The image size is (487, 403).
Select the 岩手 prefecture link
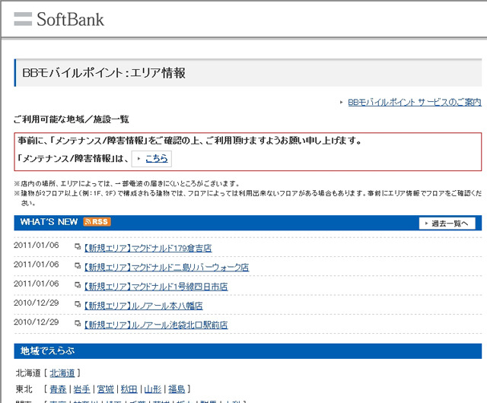(81, 389)
